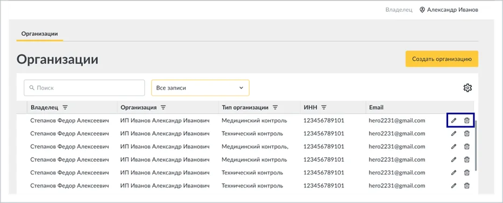Delete the last visible row via trash icon

click(467, 185)
